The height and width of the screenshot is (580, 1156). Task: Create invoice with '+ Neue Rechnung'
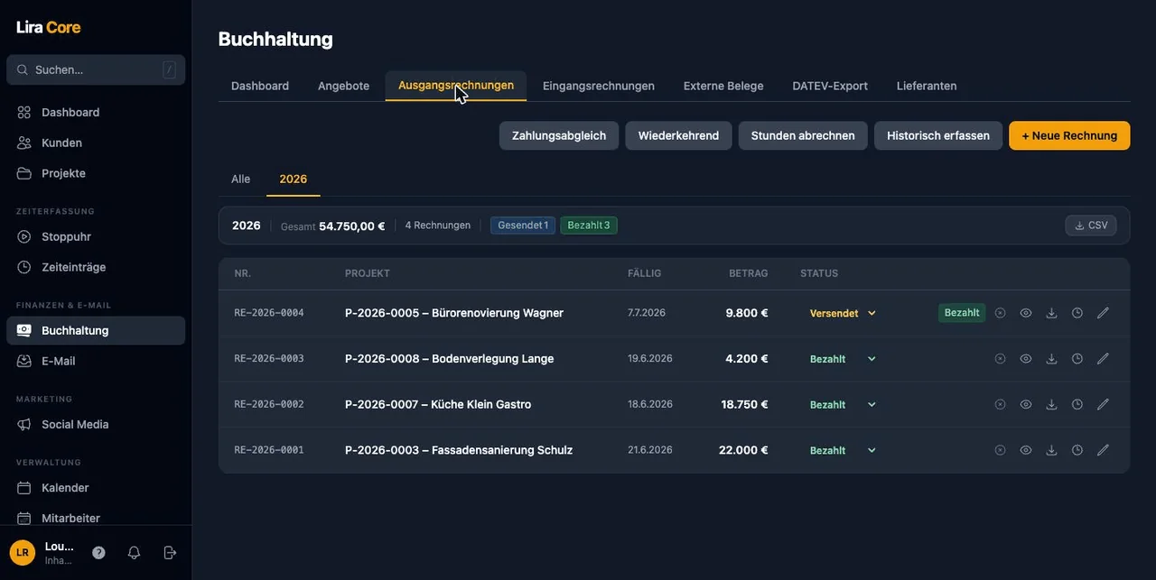point(1069,135)
